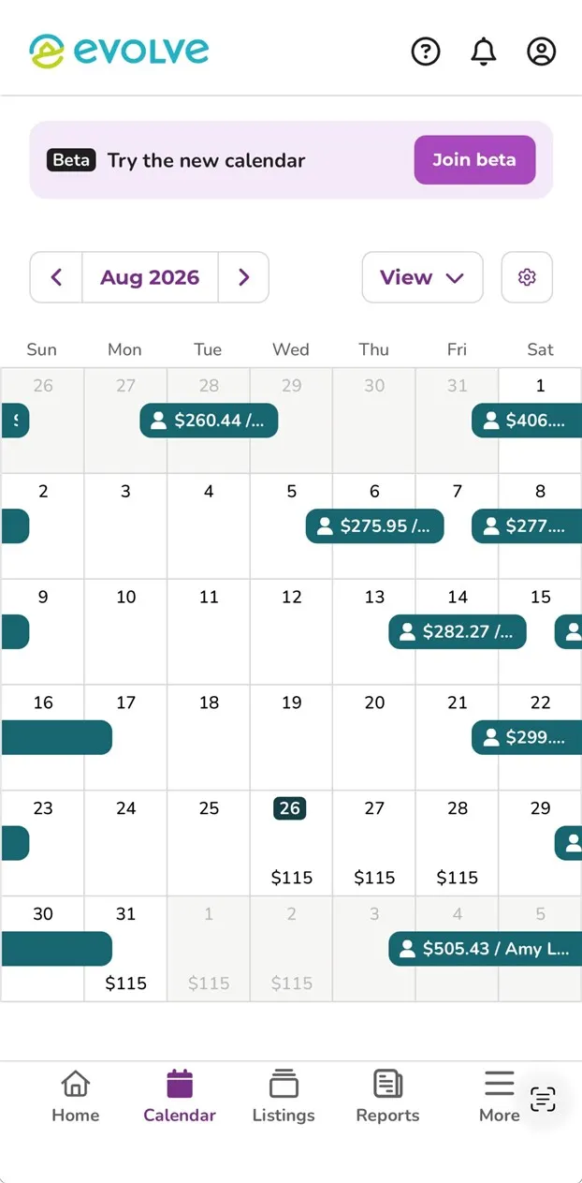Open the user profile icon
Image resolution: width=582 pixels, height=1183 pixels.
pos(542,51)
